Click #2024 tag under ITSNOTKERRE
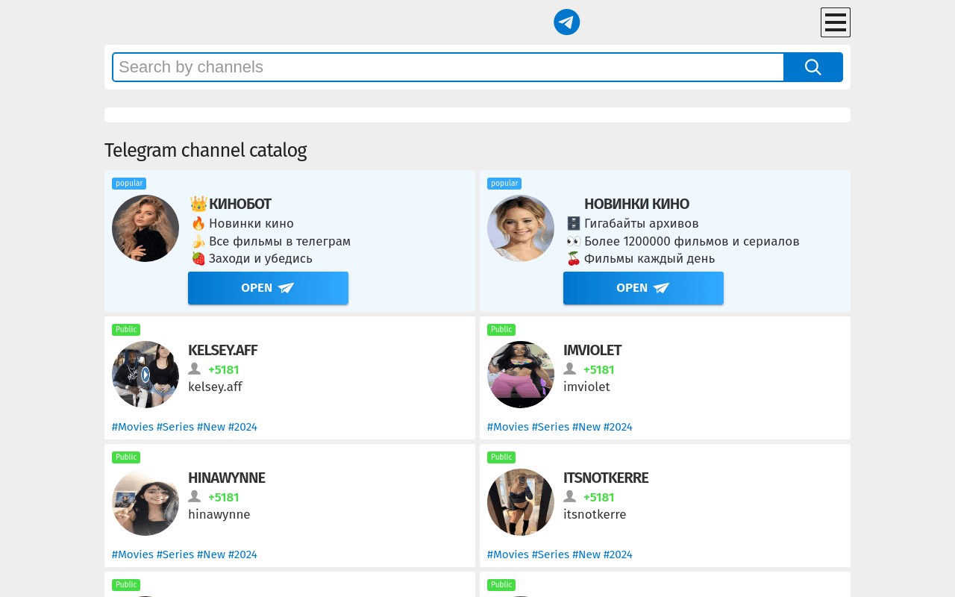 click(618, 554)
